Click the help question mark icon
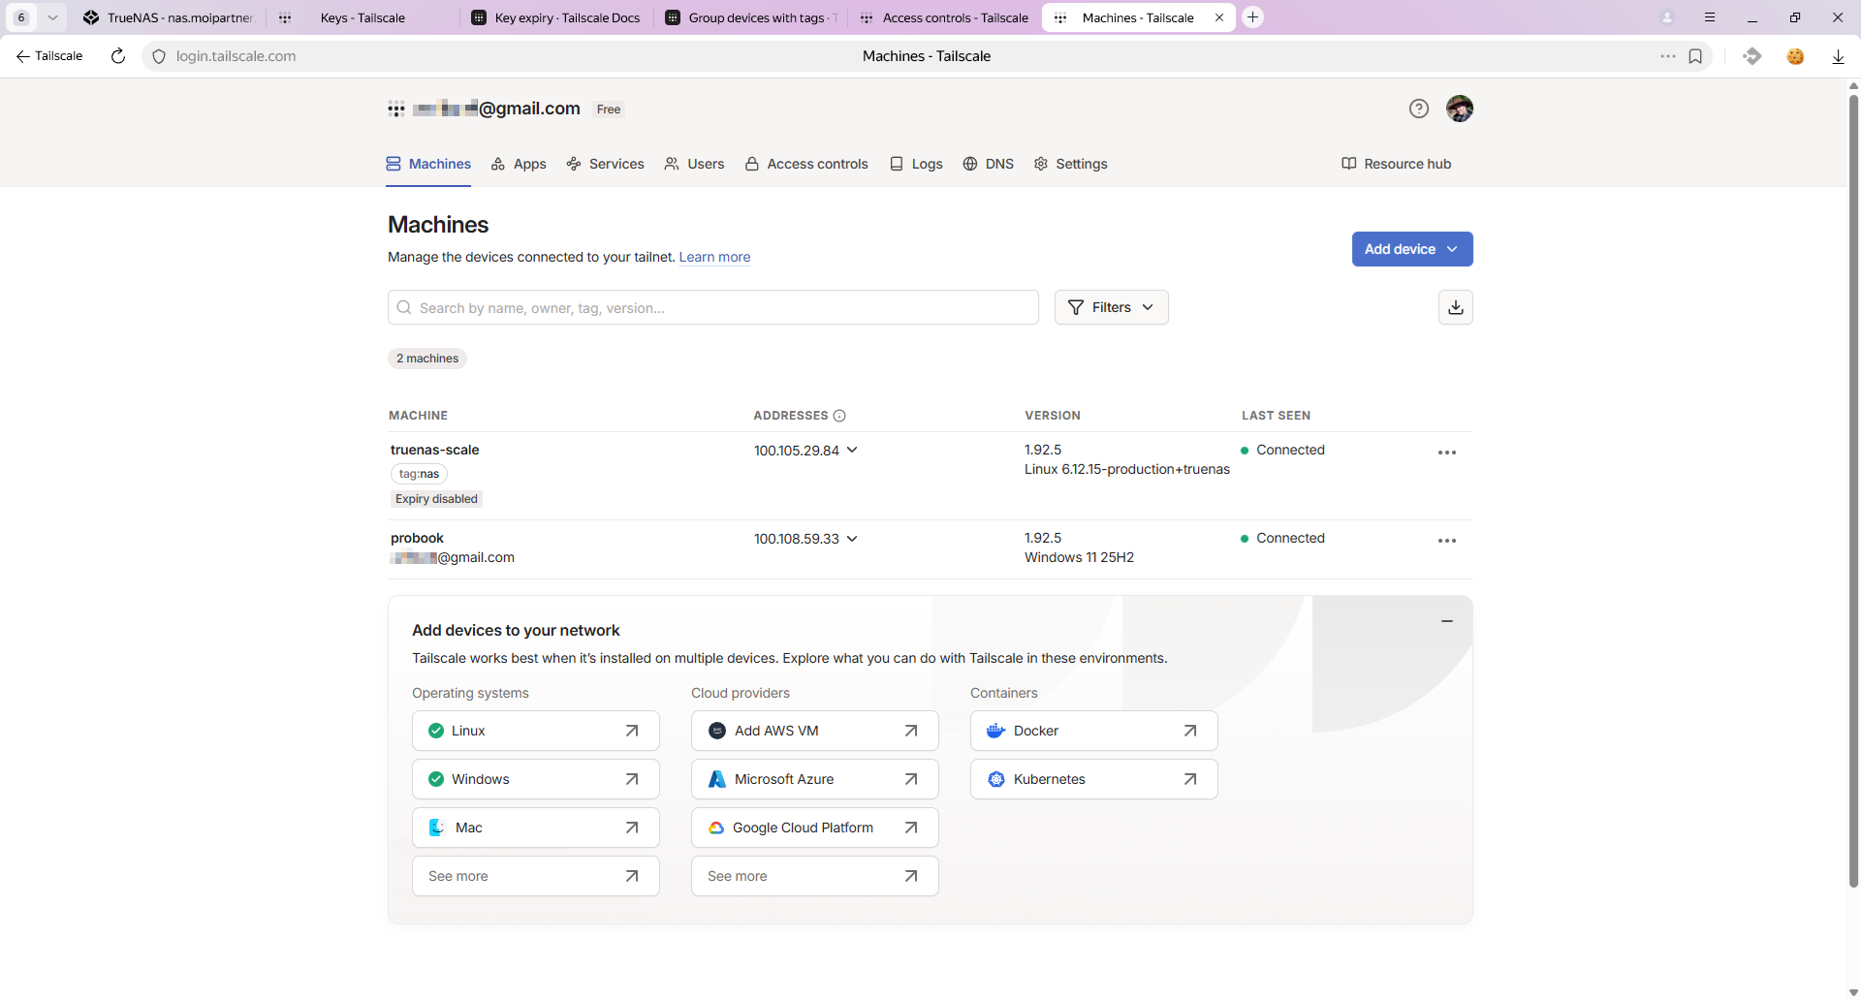Image resolution: width=1861 pixels, height=1000 pixels. click(1419, 109)
